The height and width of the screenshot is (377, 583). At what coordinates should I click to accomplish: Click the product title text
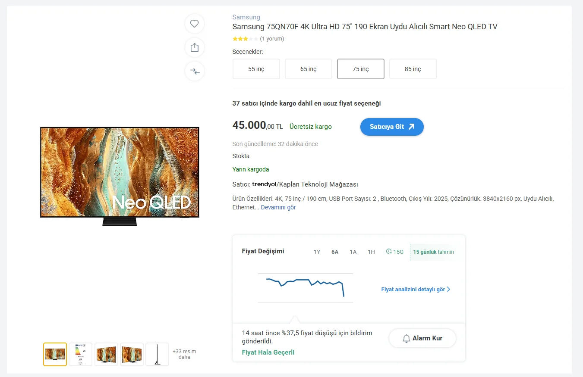pos(365,27)
